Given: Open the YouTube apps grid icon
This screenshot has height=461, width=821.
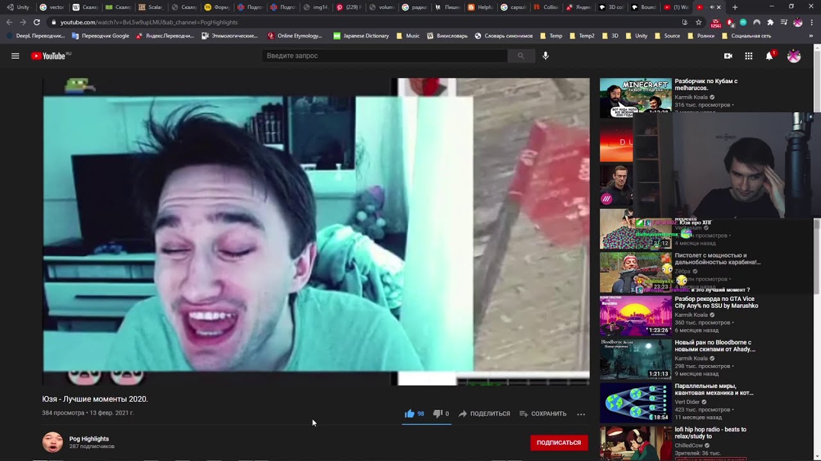Looking at the screenshot, I should point(749,56).
